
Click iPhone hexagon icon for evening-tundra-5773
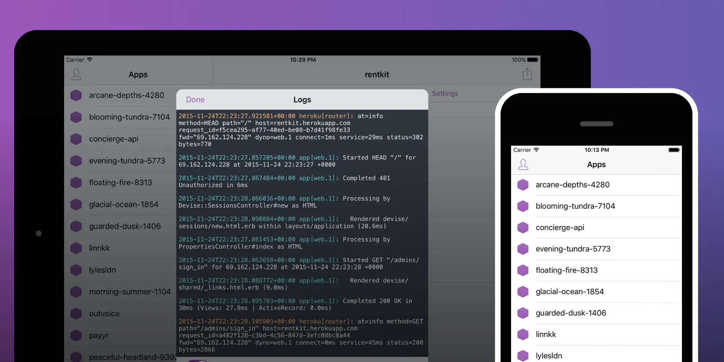pyautogui.click(x=523, y=249)
